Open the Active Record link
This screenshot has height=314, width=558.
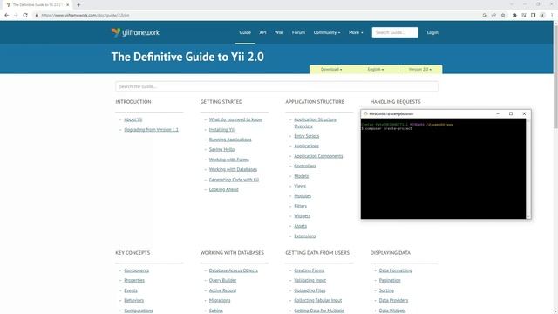pyautogui.click(x=222, y=290)
